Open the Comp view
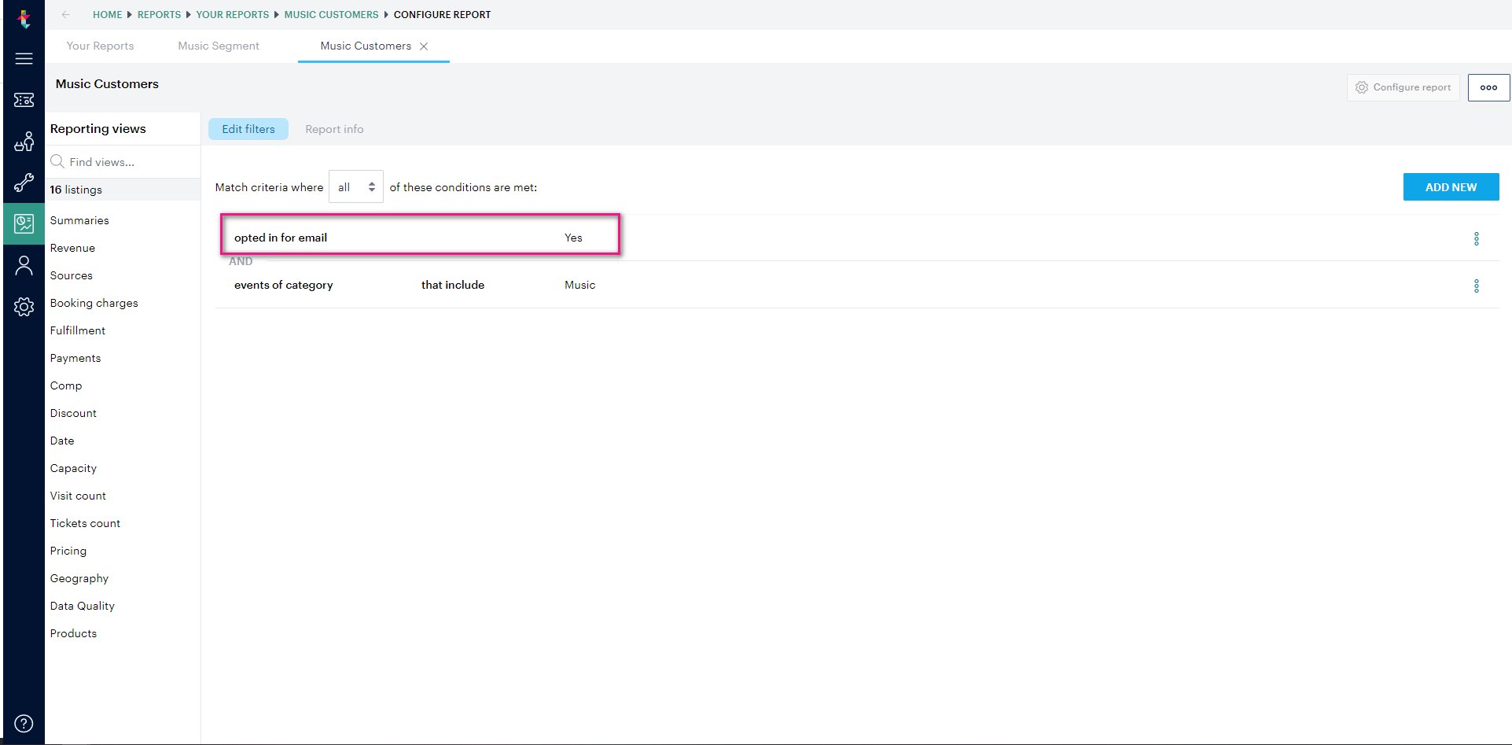The image size is (1512, 745). 66,385
